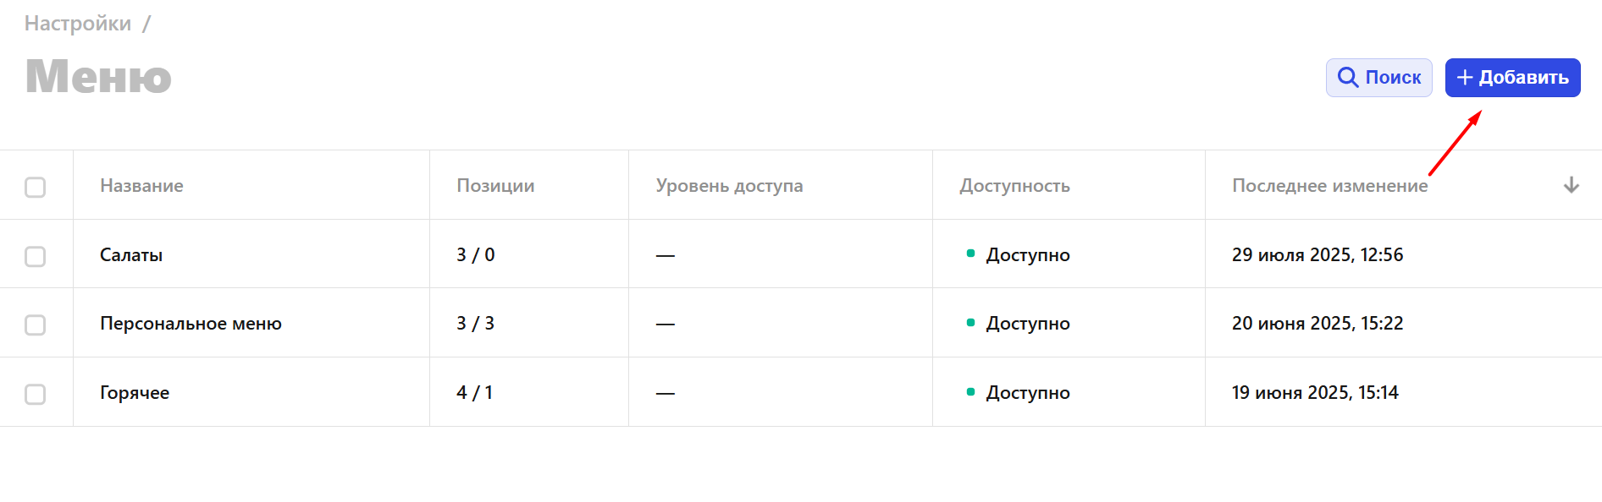Click the sort arrow in Последнее изменение column

click(x=1571, y=185)
